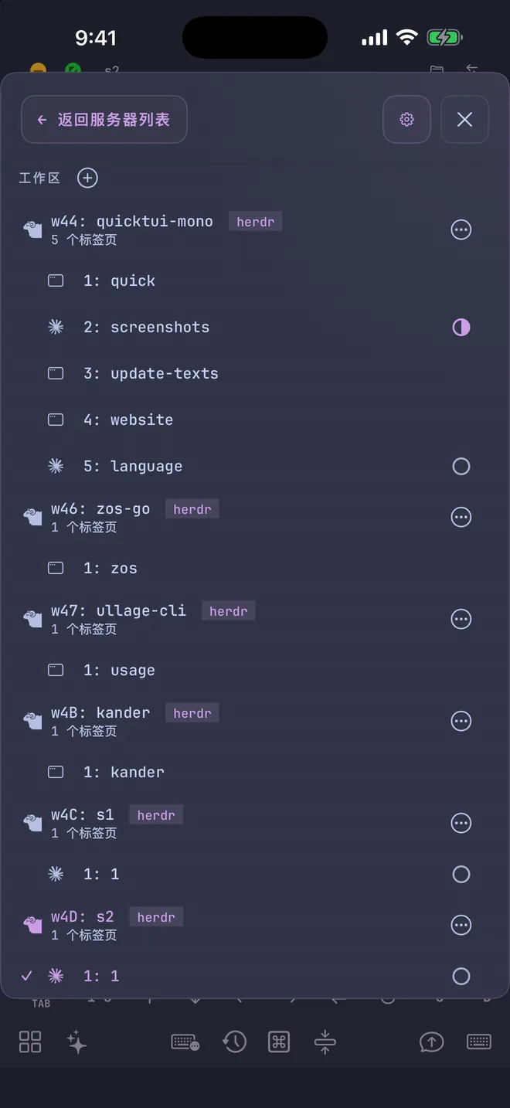
Task: Open more options for w4B: kander
Action: coord(461,721)
